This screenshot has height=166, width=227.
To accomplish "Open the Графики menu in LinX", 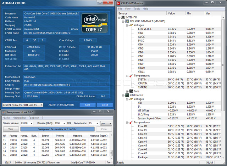I will [x=34, y=118].
